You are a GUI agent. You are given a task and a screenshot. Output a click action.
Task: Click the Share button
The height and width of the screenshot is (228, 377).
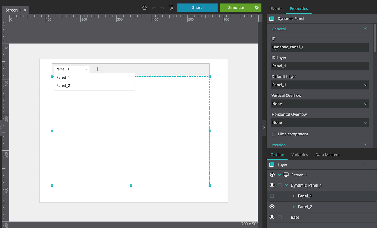click(x=197, y=8)
